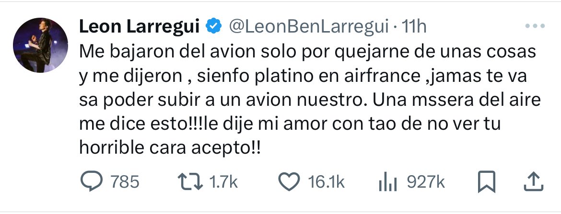Click the 927k views count
This screenshot has width=561, height=214.
point(426,182)
